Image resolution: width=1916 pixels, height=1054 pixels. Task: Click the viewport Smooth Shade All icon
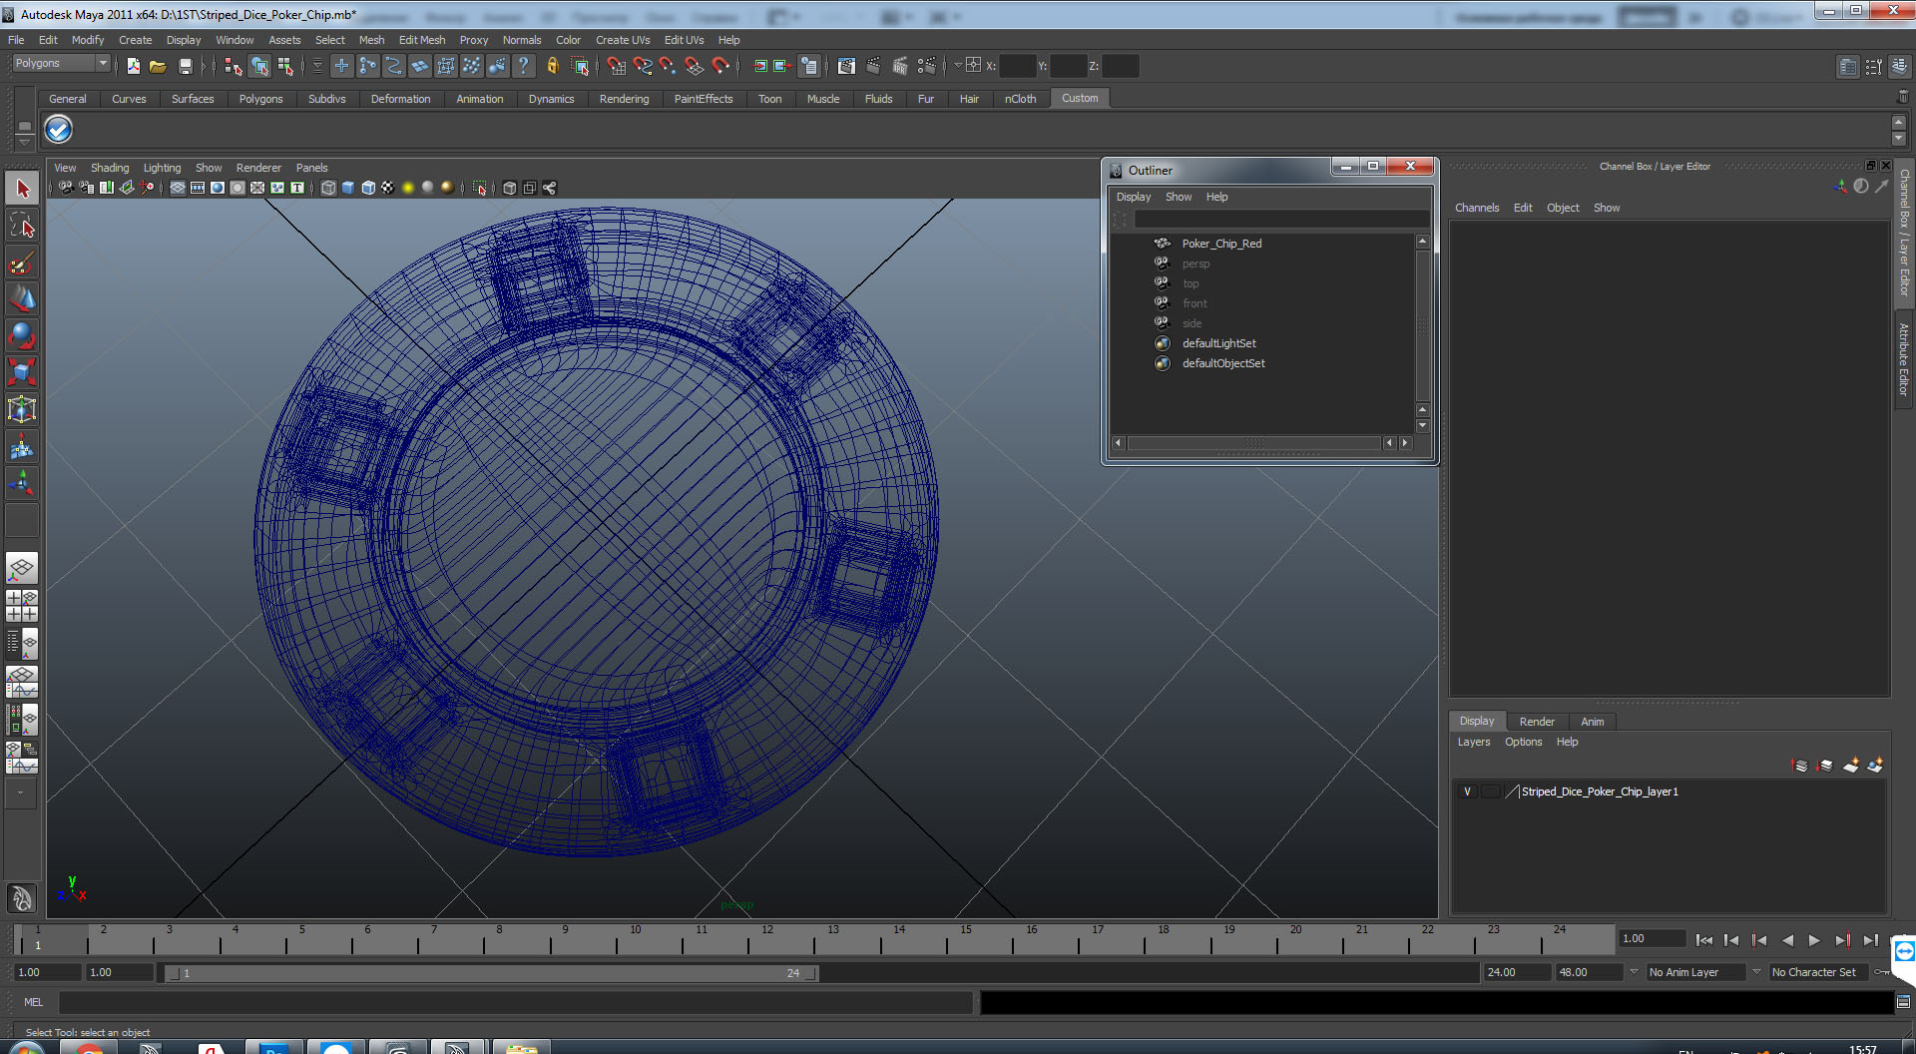coord(348,188)
